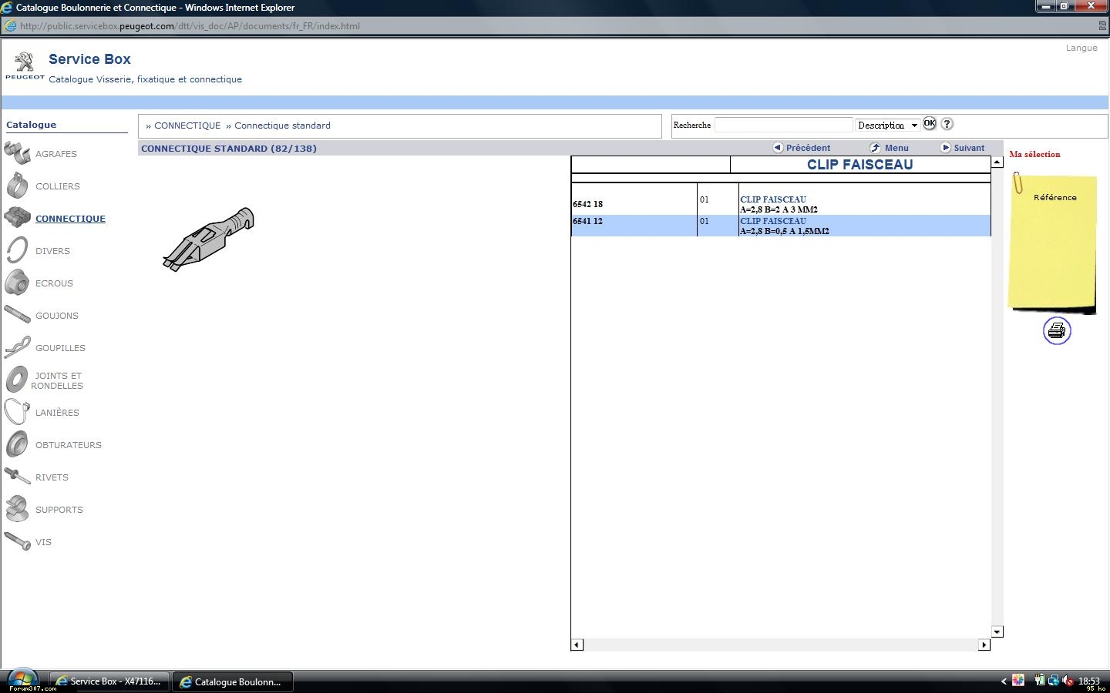Open the RIVETS icon category
This screenshot has width=1110, height=693.
click(x=17, y=477)
